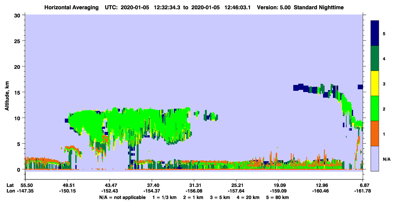Image resolution: width=403 pixels, height=206 pixels.
Task: Click the legend entry '3 = 5 km'
Action: pyautogui.click(x=220, y=197)
